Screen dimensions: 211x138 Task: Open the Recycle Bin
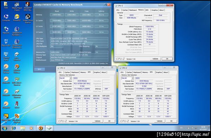[6, 43]
